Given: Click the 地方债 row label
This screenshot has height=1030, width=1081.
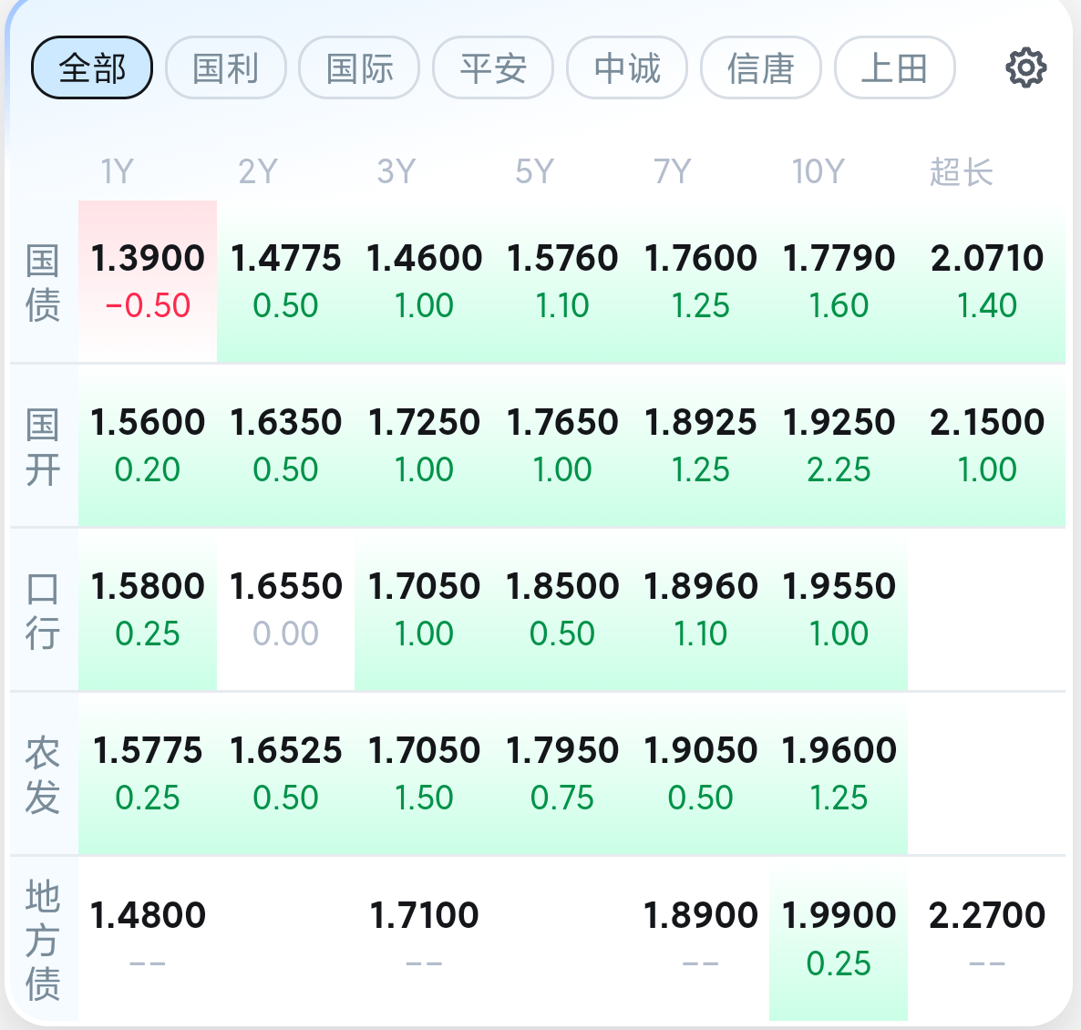Looking at the screenshot, I should point(43,940).
